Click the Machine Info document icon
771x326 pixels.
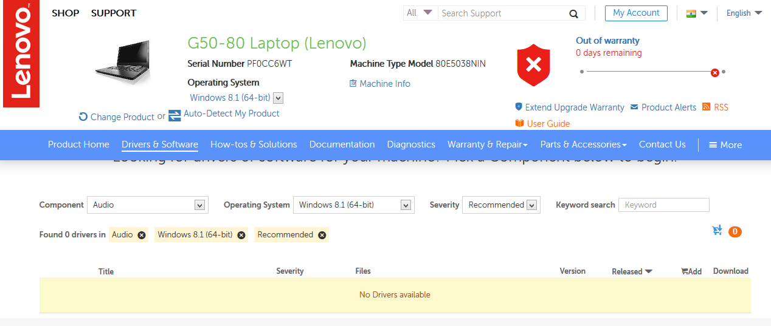(x=353, y=84)
